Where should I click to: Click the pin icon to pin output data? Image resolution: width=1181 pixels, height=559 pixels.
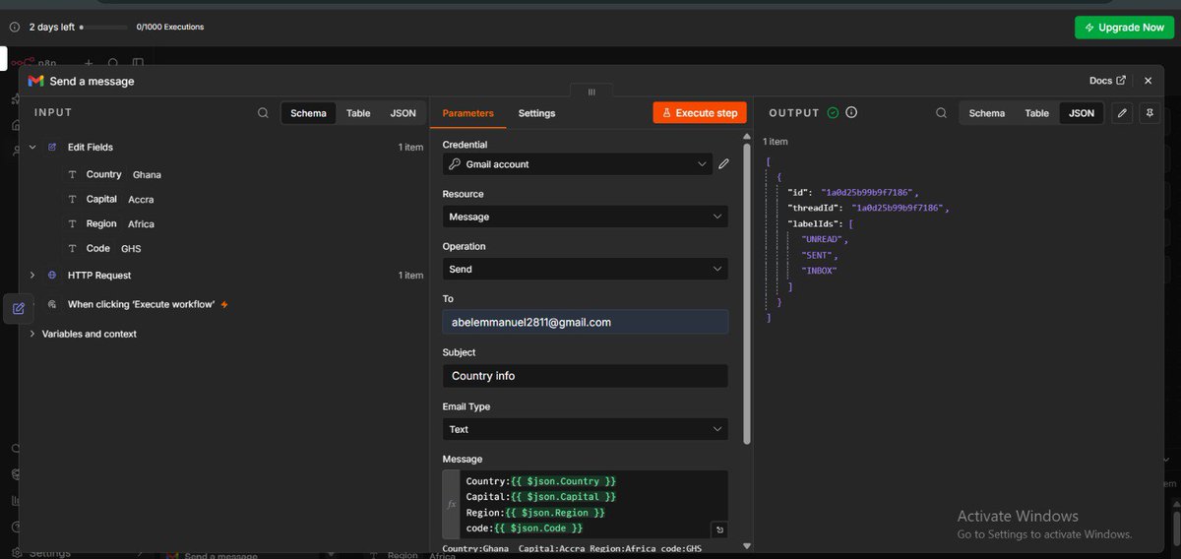1149,113
